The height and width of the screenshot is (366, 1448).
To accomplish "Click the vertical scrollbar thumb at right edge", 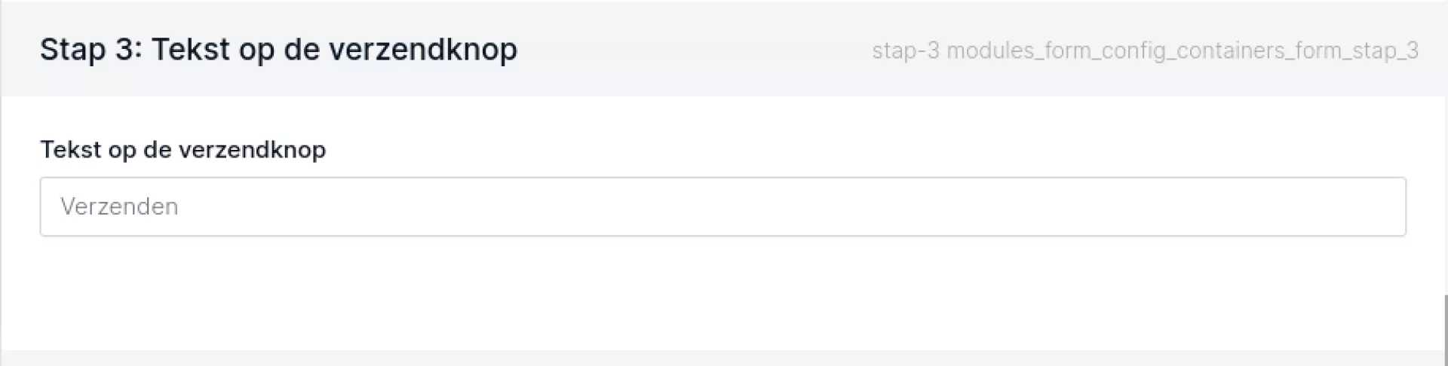I will click(x=1445, y=330).
